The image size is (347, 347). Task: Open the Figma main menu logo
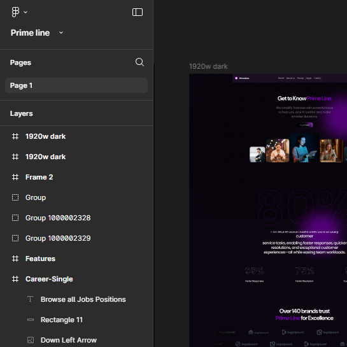pos(15,12)
